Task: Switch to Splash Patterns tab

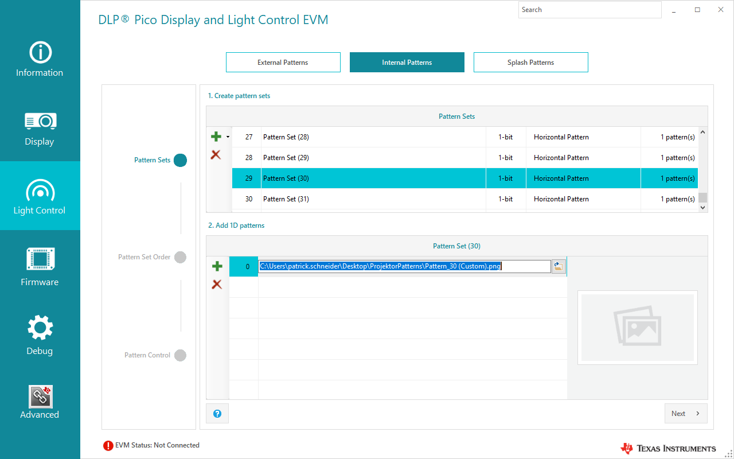Action: 531,63
